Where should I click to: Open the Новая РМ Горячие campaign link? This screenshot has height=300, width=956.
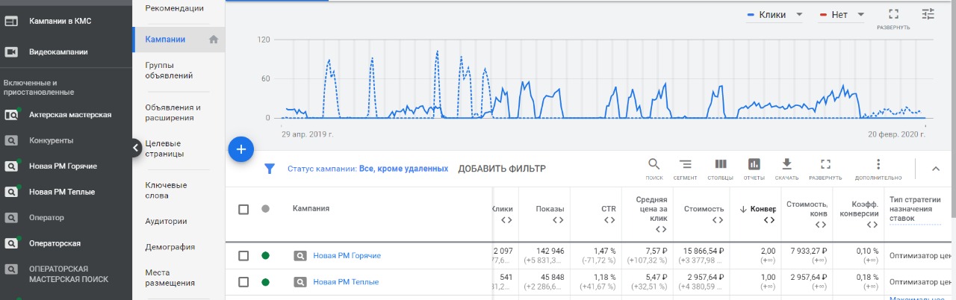347,256
